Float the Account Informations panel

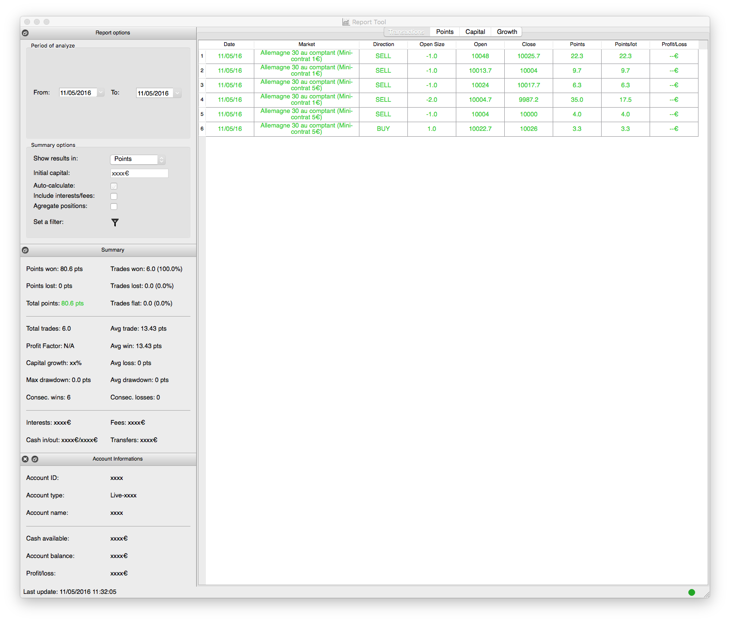tap(35, 459)
